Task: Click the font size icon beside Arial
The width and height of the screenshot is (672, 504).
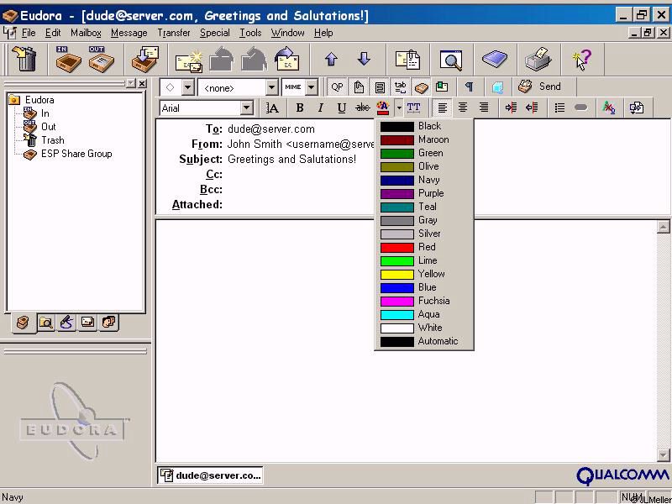Action: point(272,108)
